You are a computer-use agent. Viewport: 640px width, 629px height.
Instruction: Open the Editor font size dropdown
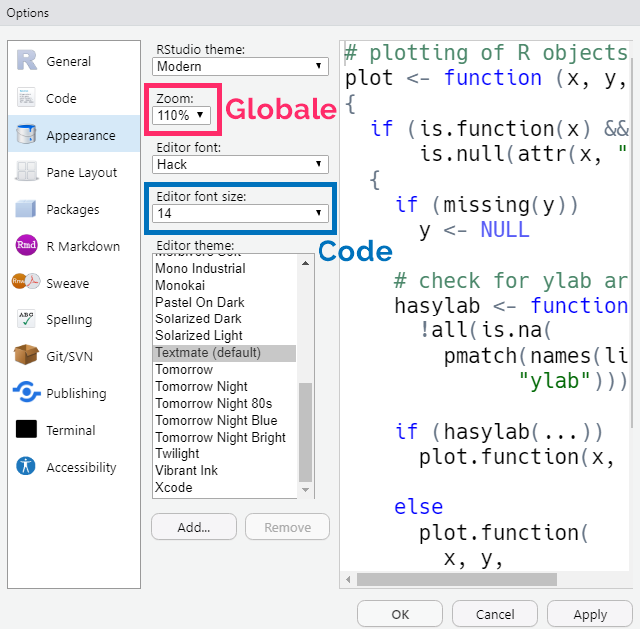point(241,213)
